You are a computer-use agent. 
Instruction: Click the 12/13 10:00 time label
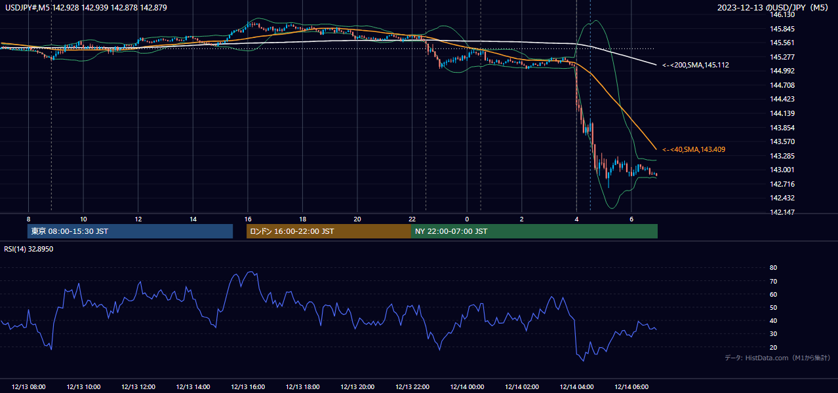point(83,387)
